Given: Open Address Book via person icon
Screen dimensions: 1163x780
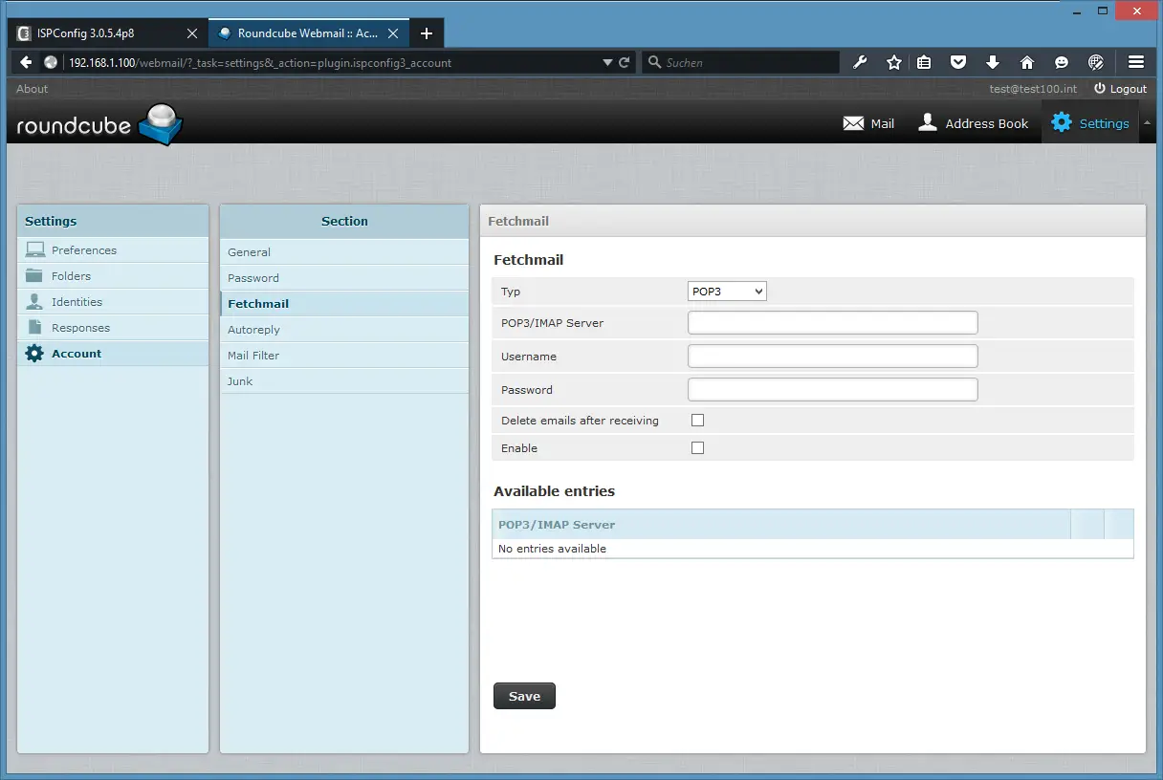Looking at the screenshot, I should (x=927, y=123).
